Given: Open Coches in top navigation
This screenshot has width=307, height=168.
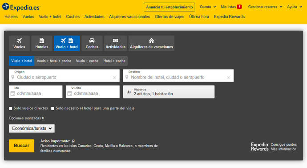Looking at the screenshot, I should point(73,16).
